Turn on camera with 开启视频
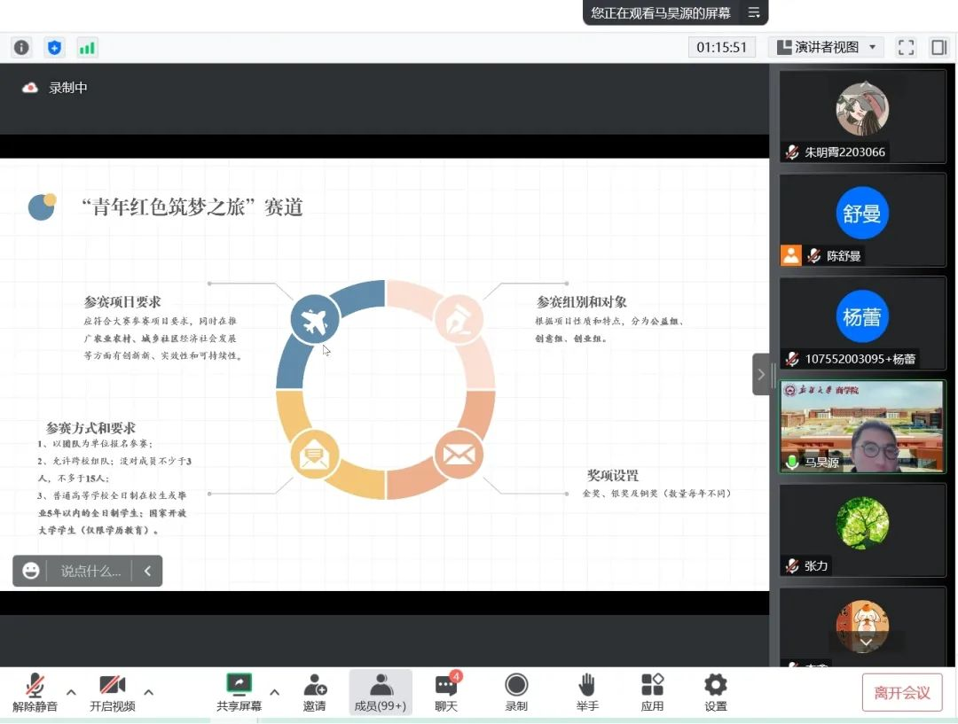The image size is (958, 724). 113,692
